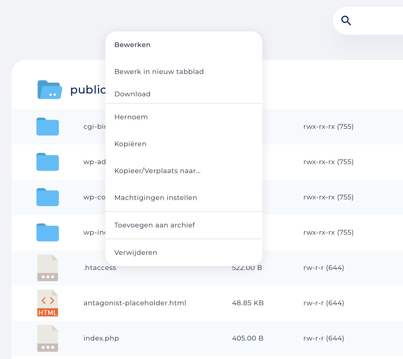403x359 pixels.
Task: Open the public folder icon
Action: tap(50, 90)
